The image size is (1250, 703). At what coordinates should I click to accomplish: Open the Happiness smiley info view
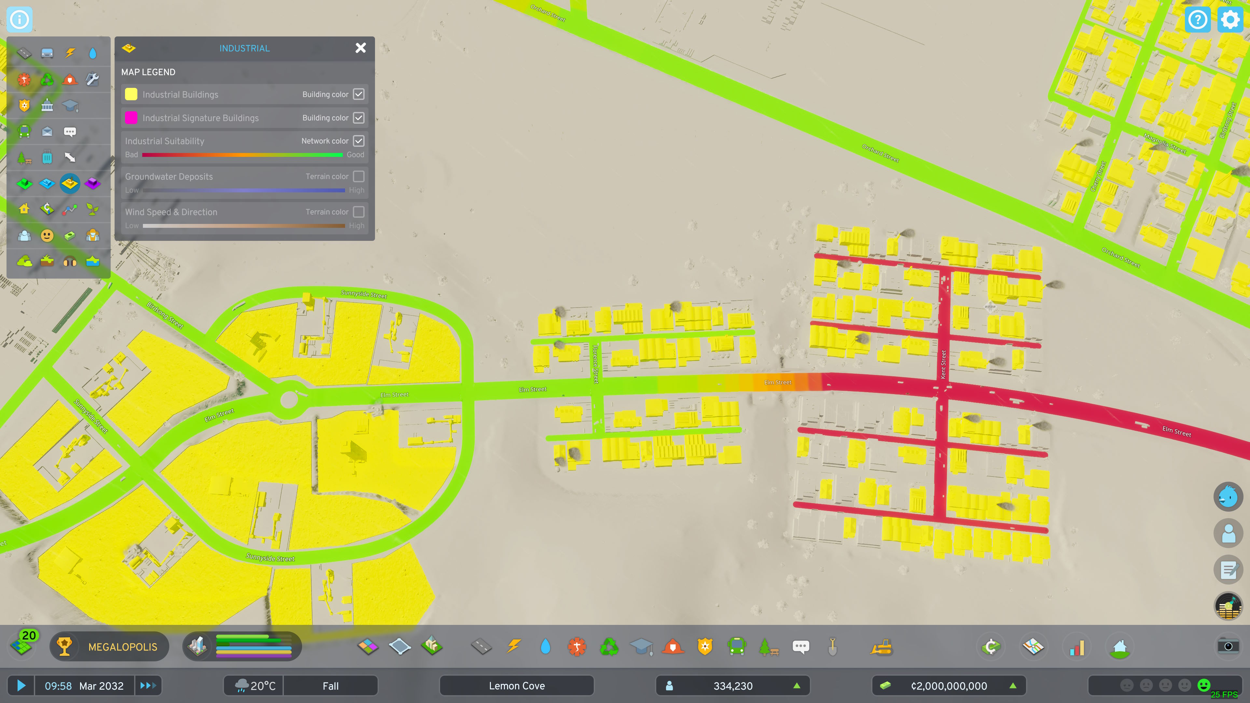coord(47,235)
